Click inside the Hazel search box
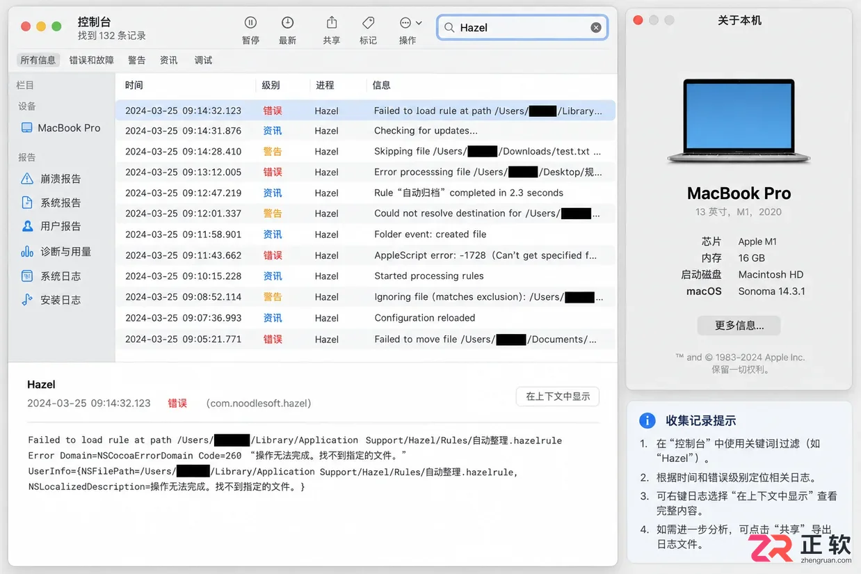 click(x=522, y=28)
